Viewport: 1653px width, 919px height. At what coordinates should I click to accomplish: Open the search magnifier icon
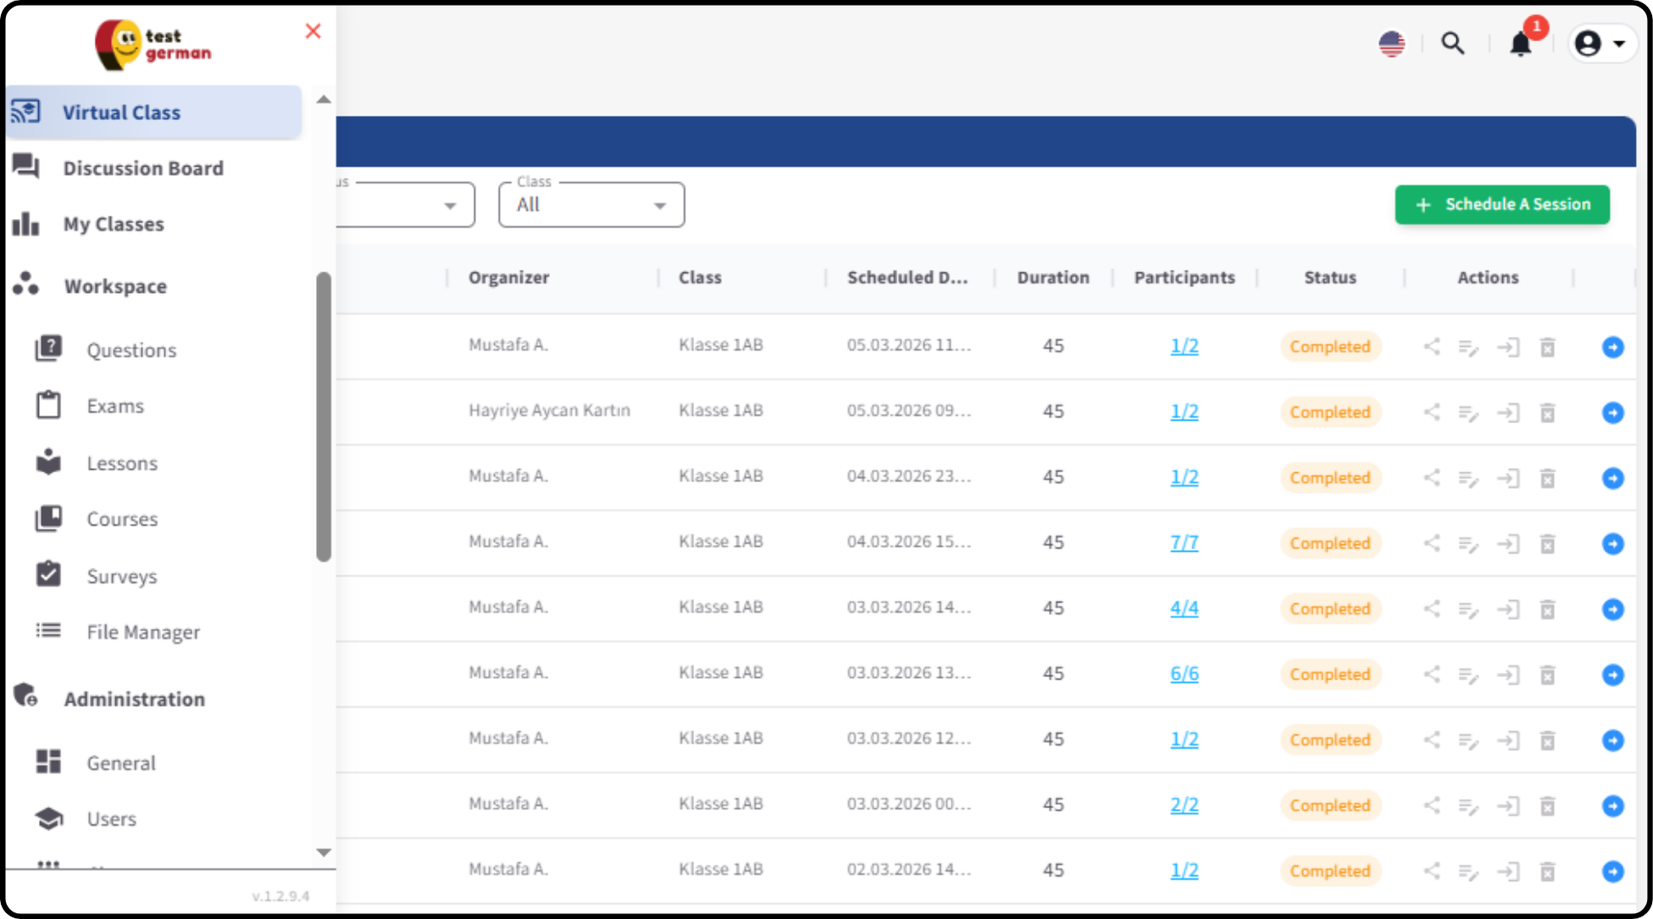pyautogui.click(x=1453, y=43)
